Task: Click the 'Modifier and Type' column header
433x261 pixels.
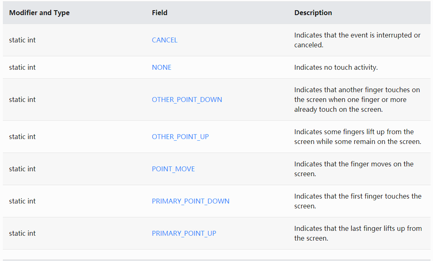Action: point(39,13)
